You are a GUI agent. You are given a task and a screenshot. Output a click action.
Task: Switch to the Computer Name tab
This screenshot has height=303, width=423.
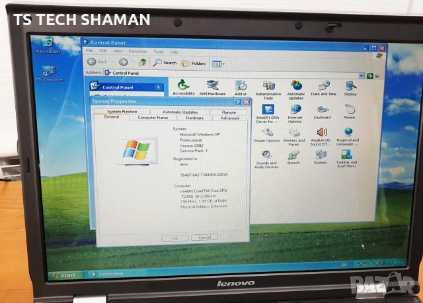153,118
